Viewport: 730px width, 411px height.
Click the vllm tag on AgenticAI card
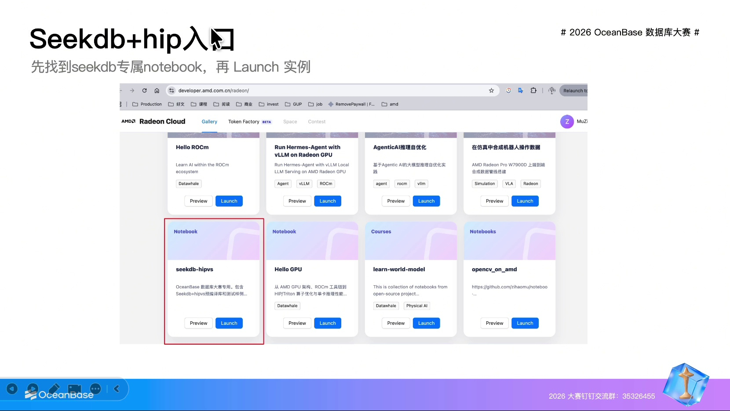click(421, 184)
